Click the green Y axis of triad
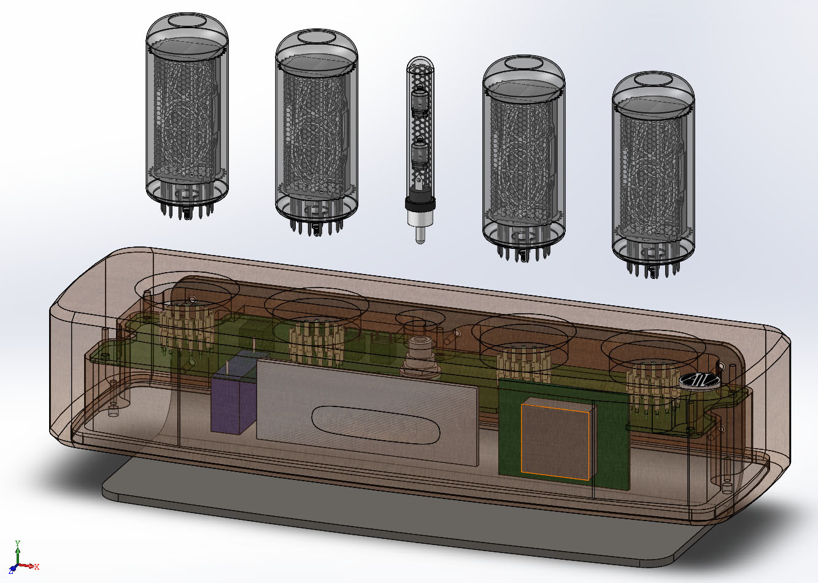The height and width of the screenshot is (583, 818). coord(18,552)
